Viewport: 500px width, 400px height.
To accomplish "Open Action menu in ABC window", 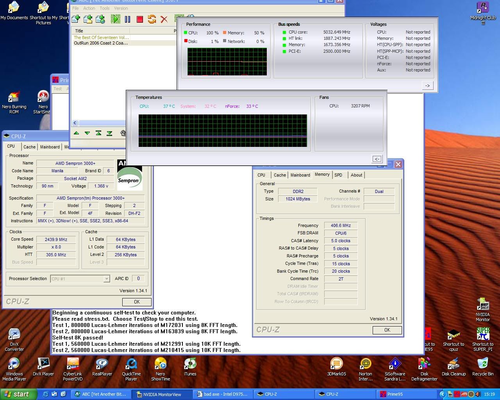I will [x=89, y=8].
